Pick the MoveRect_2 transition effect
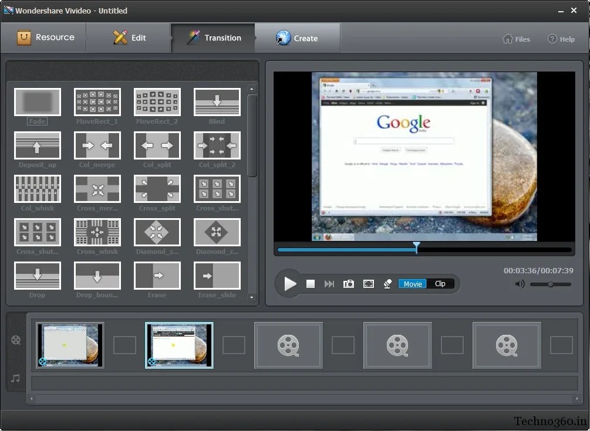Viewport: 590px width, 431px height. click(157, 102)
